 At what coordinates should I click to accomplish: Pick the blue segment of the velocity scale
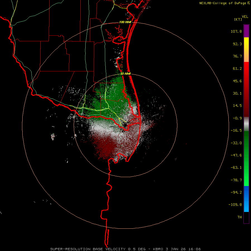[x=246, y=199]
